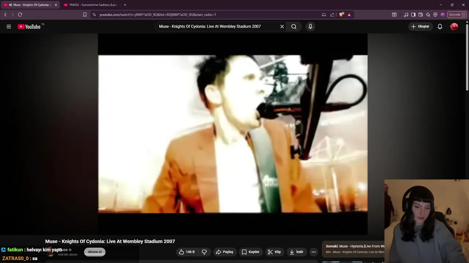Click chat message from ZATRAS0_0
Viewport: 469px width, 263px height.
coord(20,258)
